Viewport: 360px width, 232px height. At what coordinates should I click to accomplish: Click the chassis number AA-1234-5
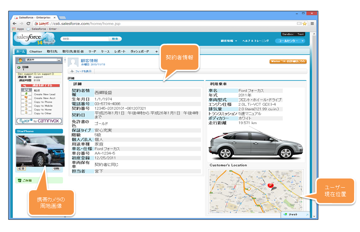105,153
